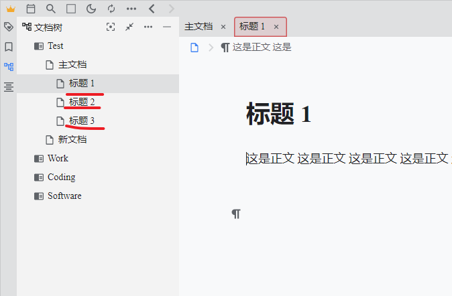
Task: Click the 这是正文 paragraph text
Action: click(349, 159)
